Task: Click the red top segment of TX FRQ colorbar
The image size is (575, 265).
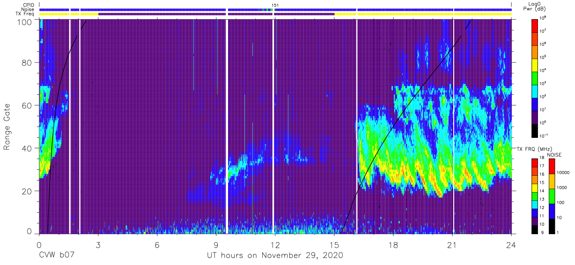Action: tap(535, 163)
